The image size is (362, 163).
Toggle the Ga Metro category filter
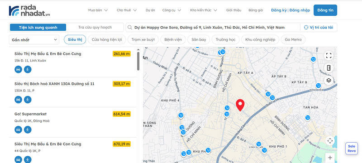[293, 39]
